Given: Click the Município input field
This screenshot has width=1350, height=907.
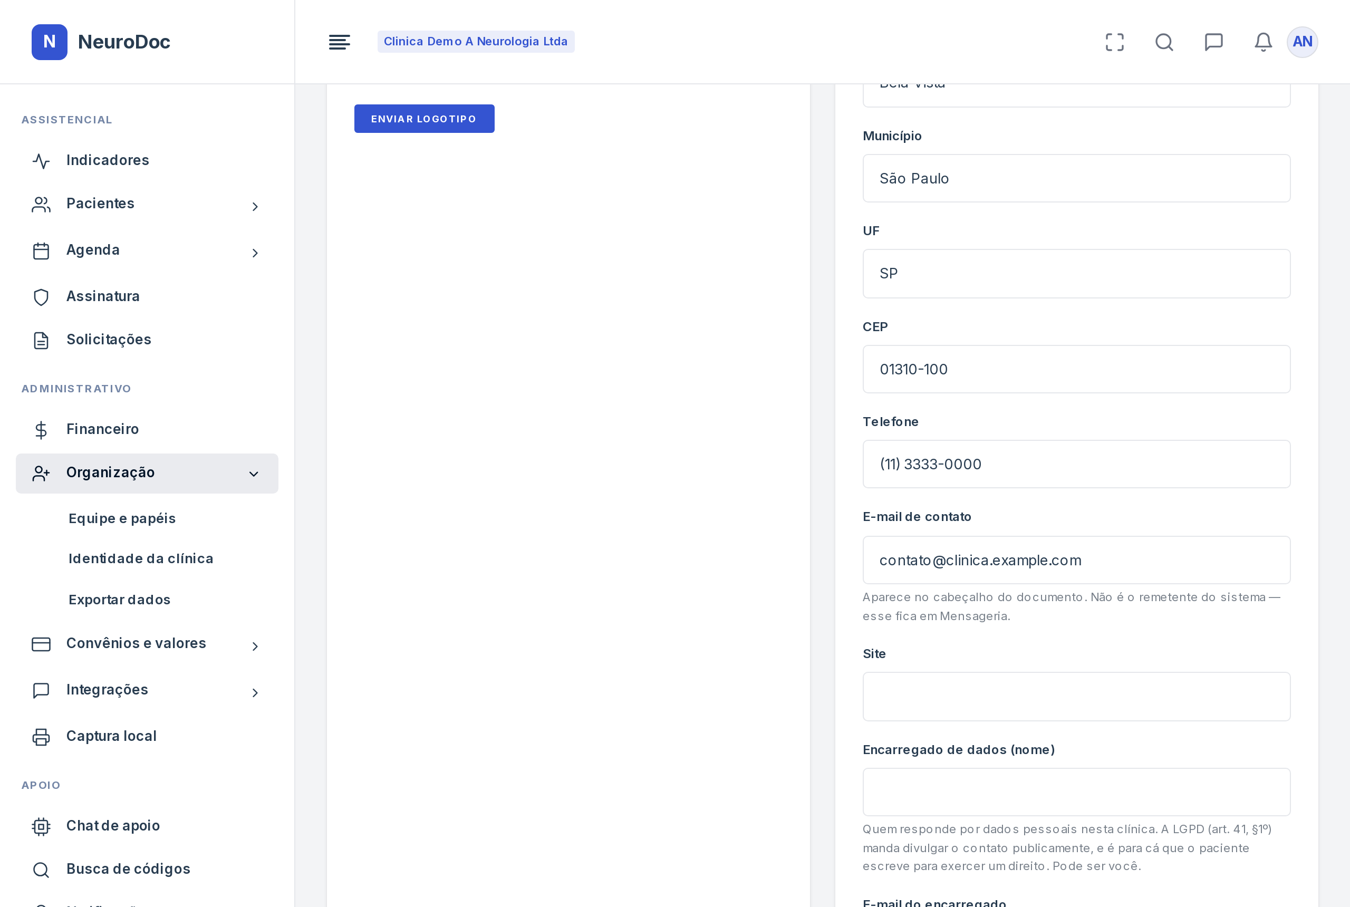Looking at the screenshot, I should point(1076,178).
